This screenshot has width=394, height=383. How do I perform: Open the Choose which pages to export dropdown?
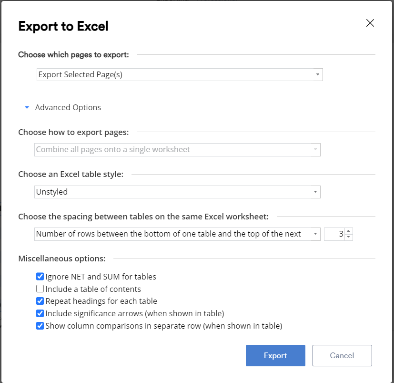180,74
